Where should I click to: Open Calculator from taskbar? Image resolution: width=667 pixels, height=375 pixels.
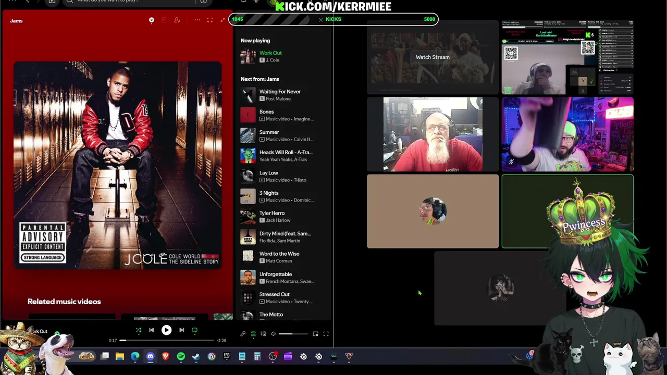point(257,356)
